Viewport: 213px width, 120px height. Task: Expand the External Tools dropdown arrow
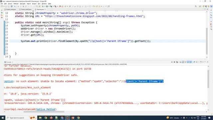click(x=57, y=6)
